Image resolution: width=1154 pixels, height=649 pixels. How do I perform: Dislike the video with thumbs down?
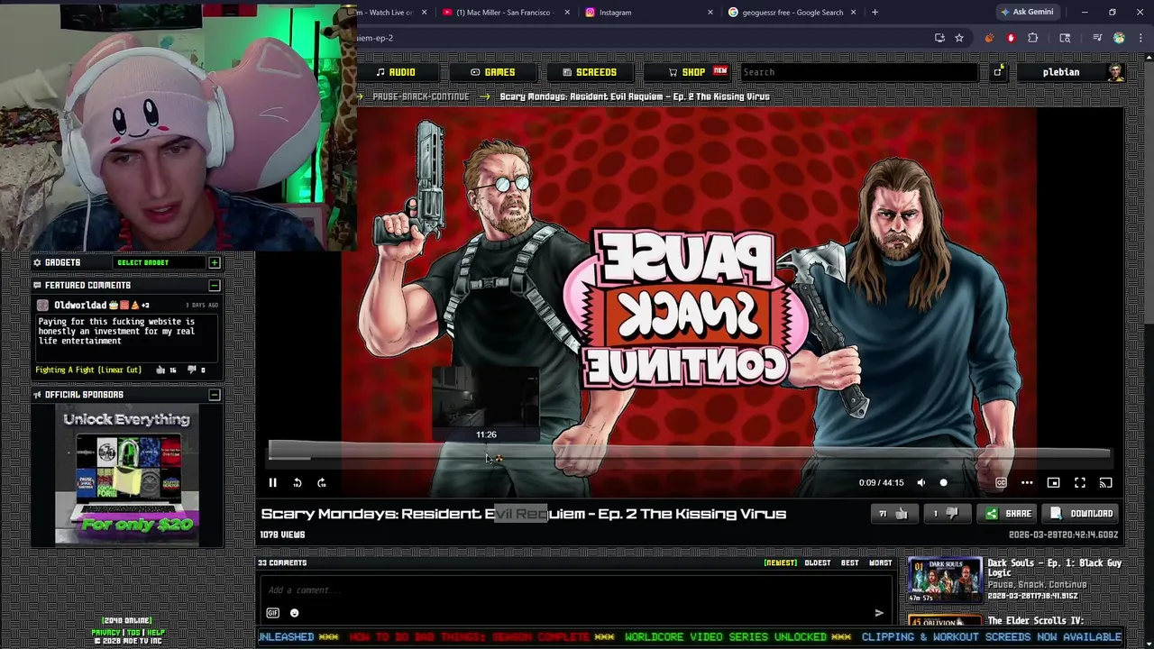click(946, 514)
